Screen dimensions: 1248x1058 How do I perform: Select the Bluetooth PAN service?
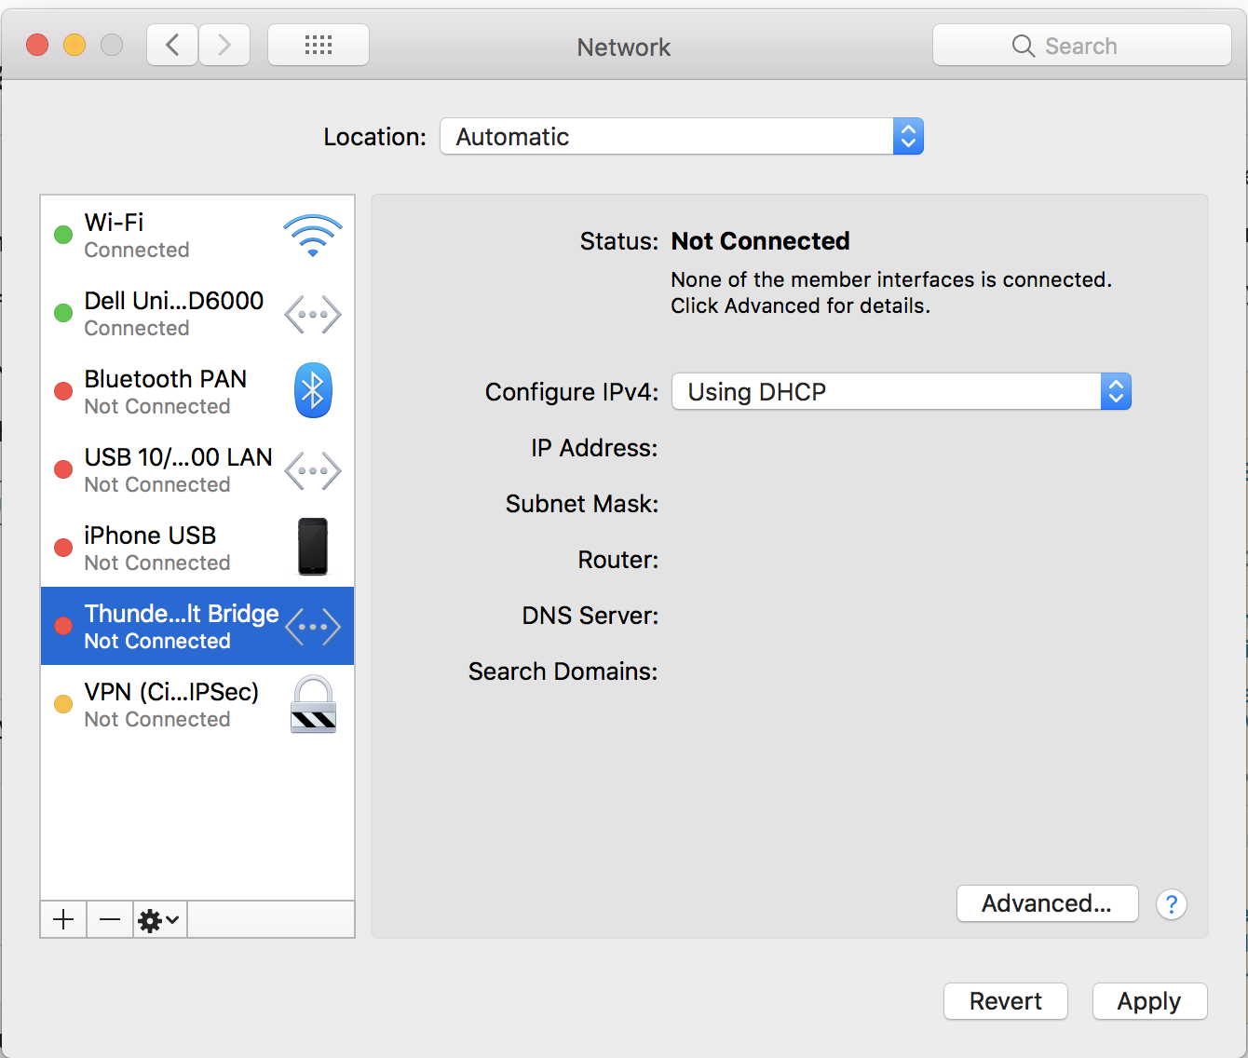pos(197,391)
